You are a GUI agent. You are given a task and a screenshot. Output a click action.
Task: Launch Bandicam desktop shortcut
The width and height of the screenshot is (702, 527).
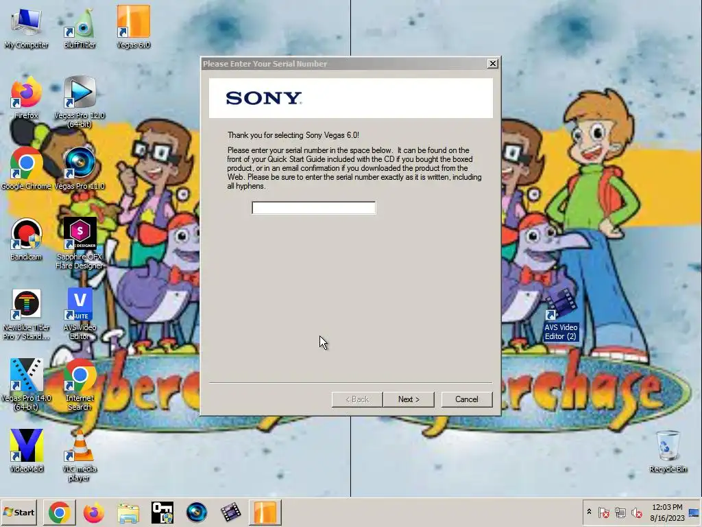26,239
